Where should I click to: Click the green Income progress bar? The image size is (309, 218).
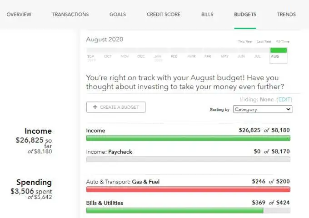click(188, 138)
